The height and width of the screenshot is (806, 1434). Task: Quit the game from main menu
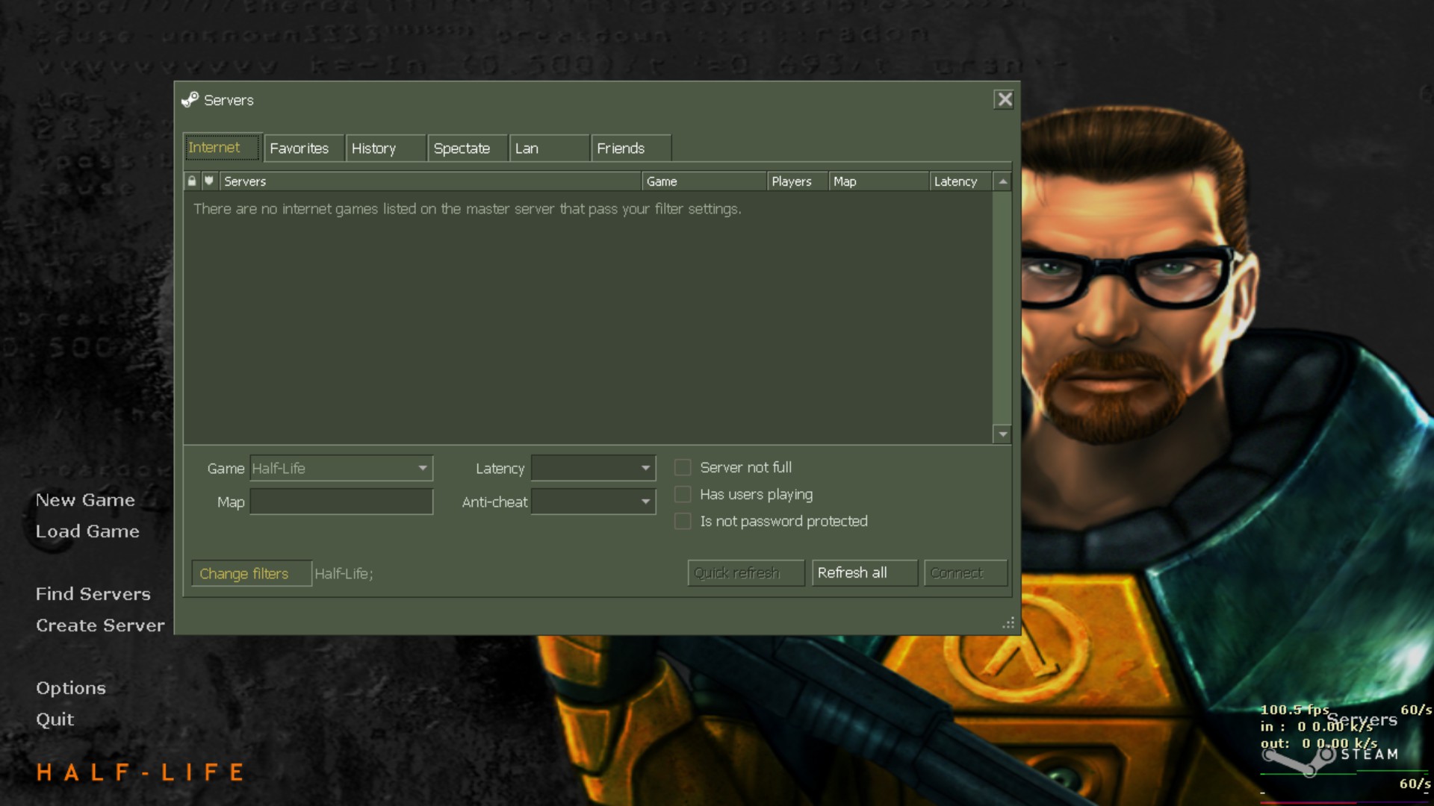point(55,719)
